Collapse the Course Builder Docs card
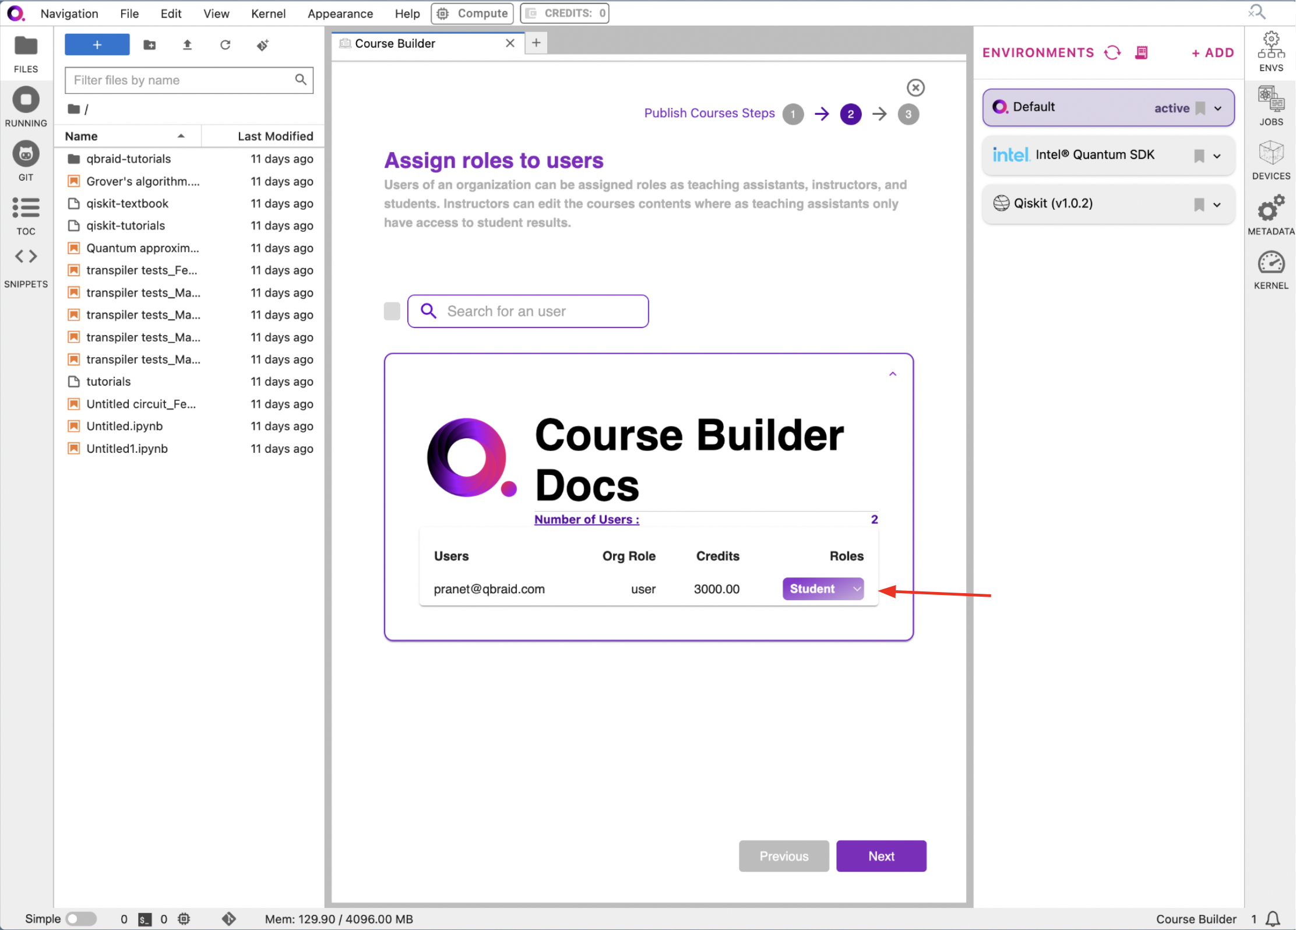Screen dimensions: 1296x930 [x=892, y=374]
